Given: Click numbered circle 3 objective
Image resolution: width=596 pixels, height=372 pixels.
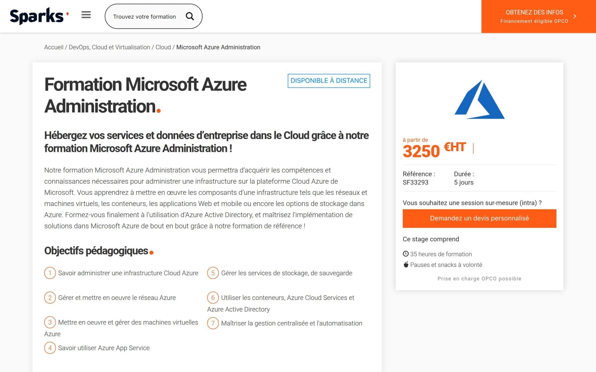Looking at the screenshot, I should (50, 322).
